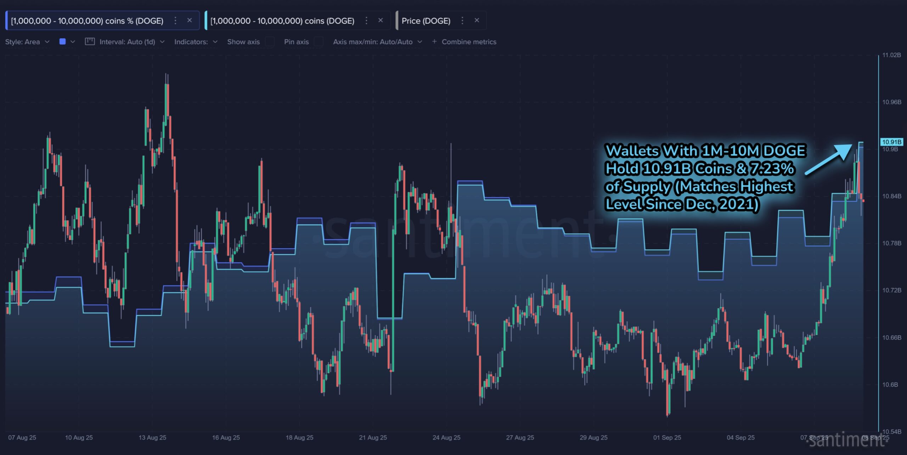The image size is (907, 455).
Task: Open three-dot menu for coins (DOGE) metric
Action: (x=366, y=21)
